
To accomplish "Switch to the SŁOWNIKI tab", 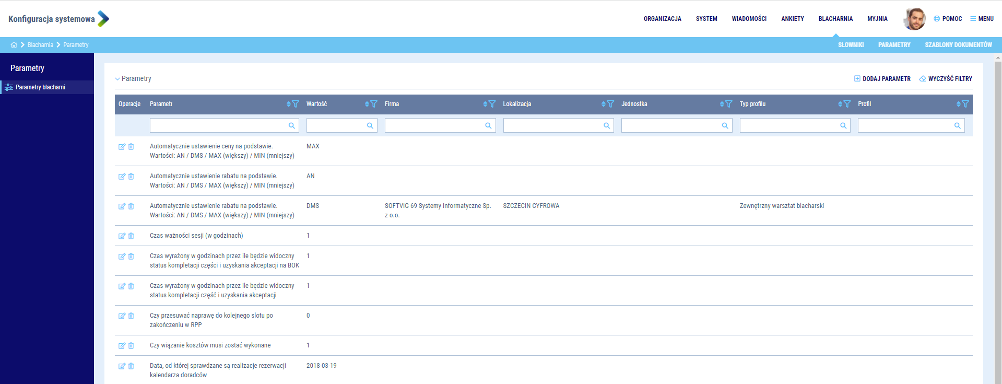I will (x=851, y=45).
